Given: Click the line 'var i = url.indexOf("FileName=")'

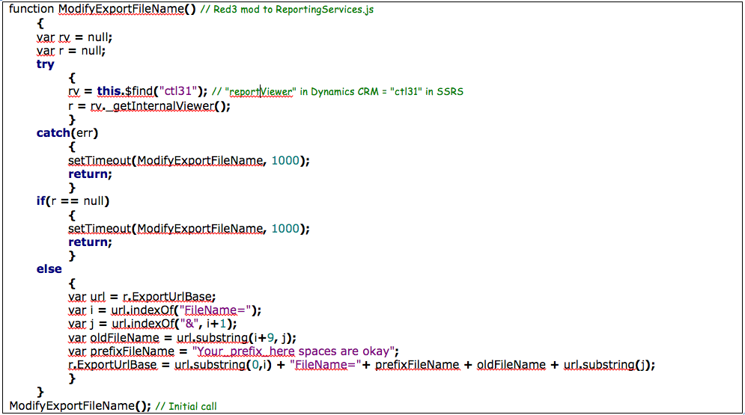Looking at the screenshot, I should click(x=165, y=310).
